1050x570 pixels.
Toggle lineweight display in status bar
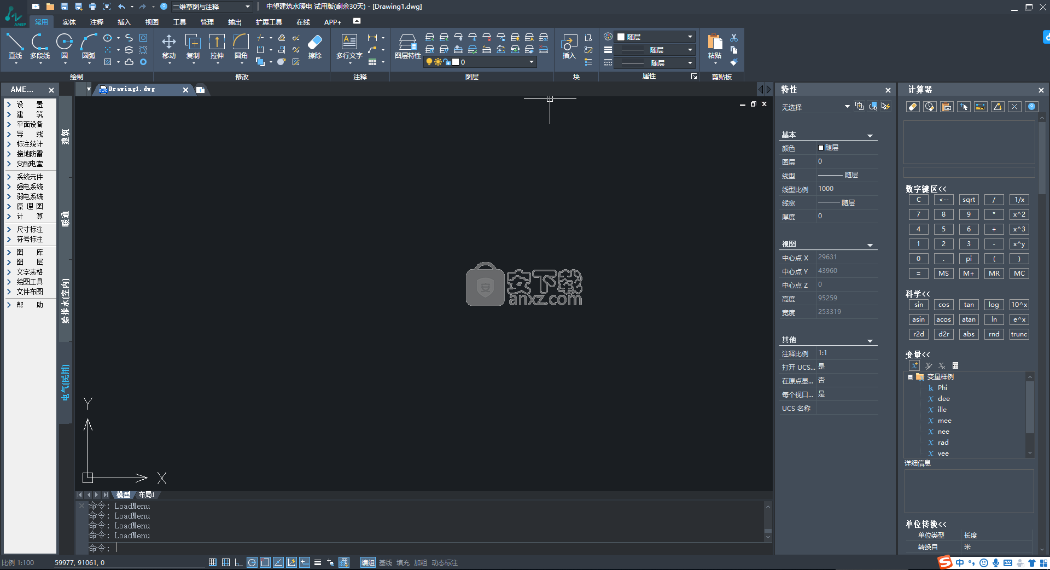tap(318, 562)
